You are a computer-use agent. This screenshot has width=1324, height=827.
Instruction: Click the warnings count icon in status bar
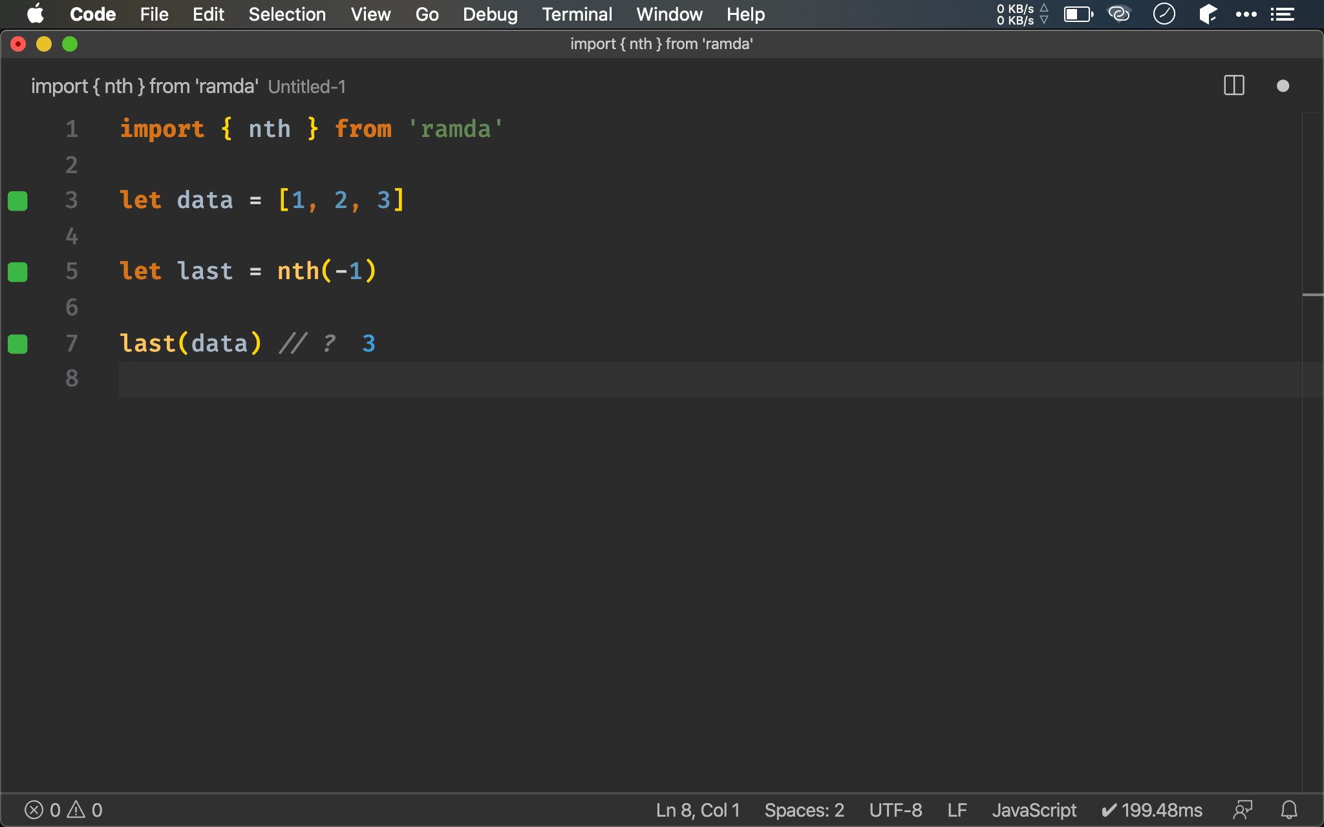pos(85,810)
